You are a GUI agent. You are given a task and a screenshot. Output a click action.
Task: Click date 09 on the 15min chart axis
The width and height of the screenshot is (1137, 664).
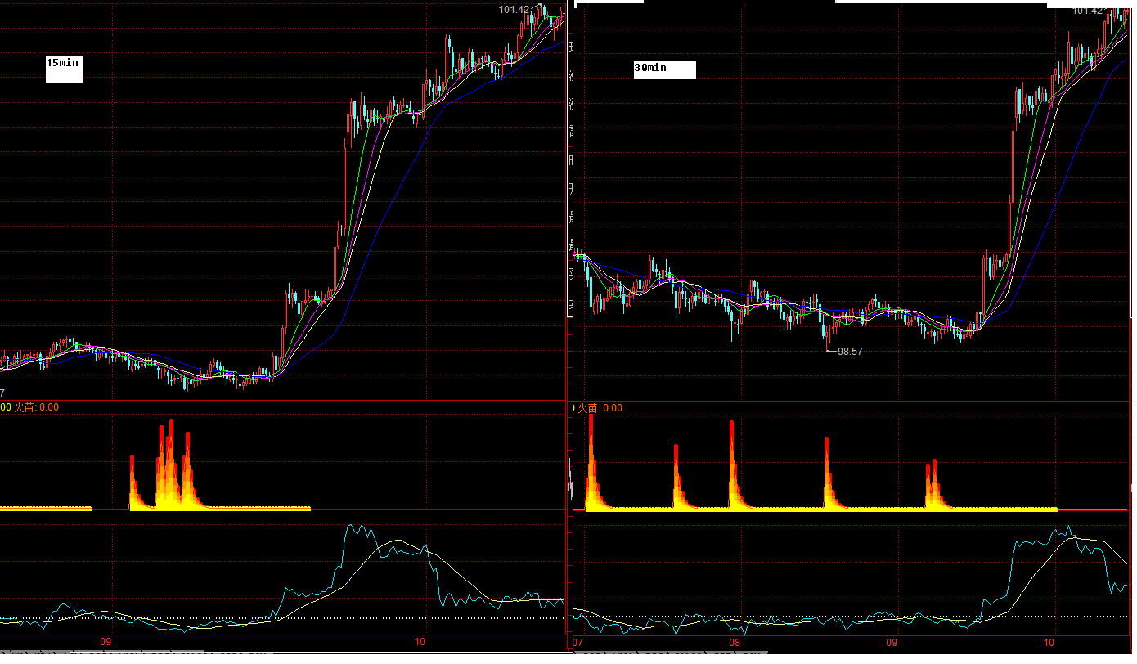105,642
